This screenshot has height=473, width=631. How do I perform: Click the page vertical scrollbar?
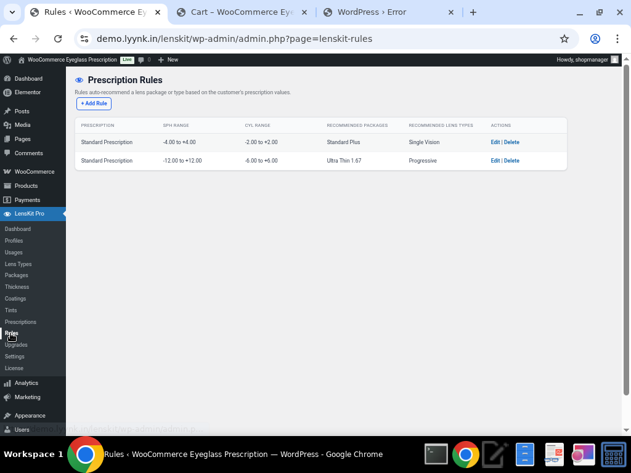(x=626, y=228)
